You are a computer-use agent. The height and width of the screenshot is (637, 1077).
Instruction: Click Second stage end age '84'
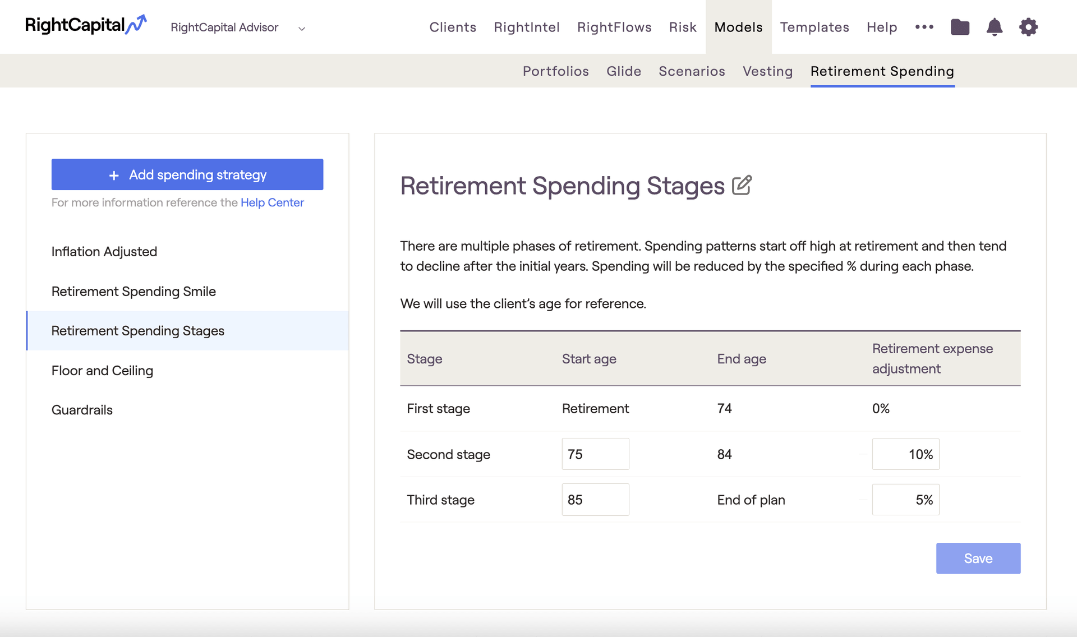pos(724,454)
